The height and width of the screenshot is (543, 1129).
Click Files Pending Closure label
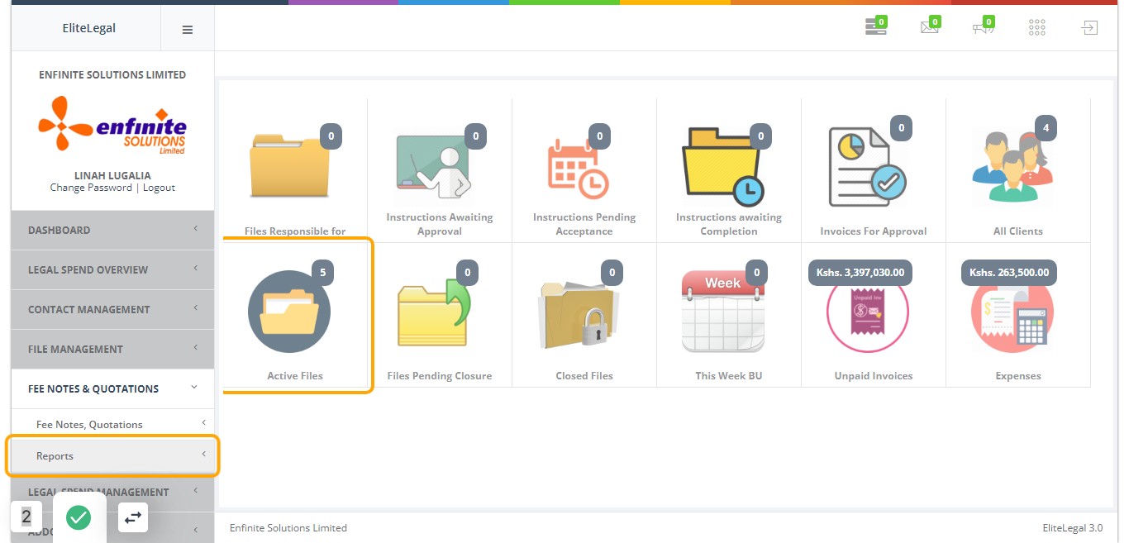pyautogui.click(x=440, y=375)
